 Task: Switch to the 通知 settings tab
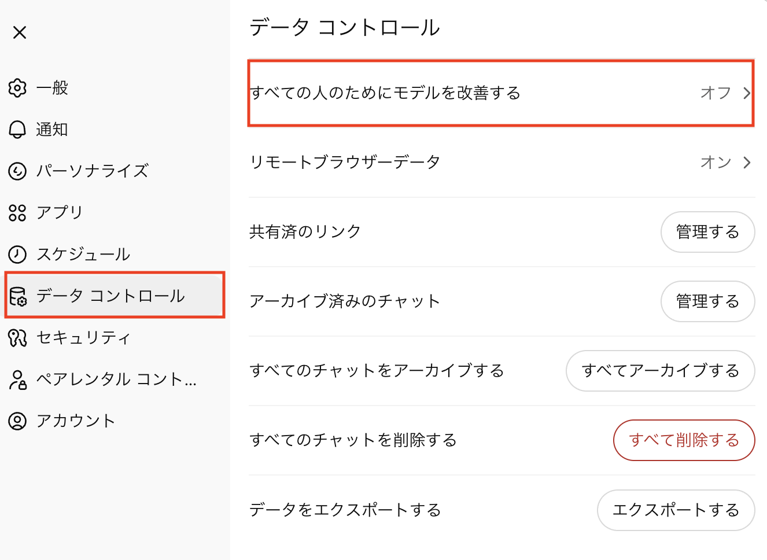[52, 130]
